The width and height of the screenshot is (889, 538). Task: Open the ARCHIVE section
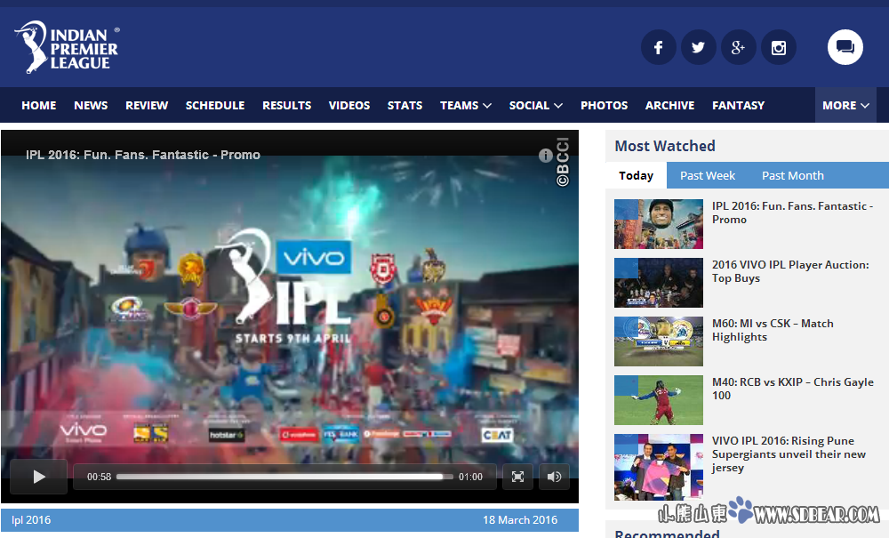[x=669, y=106]
